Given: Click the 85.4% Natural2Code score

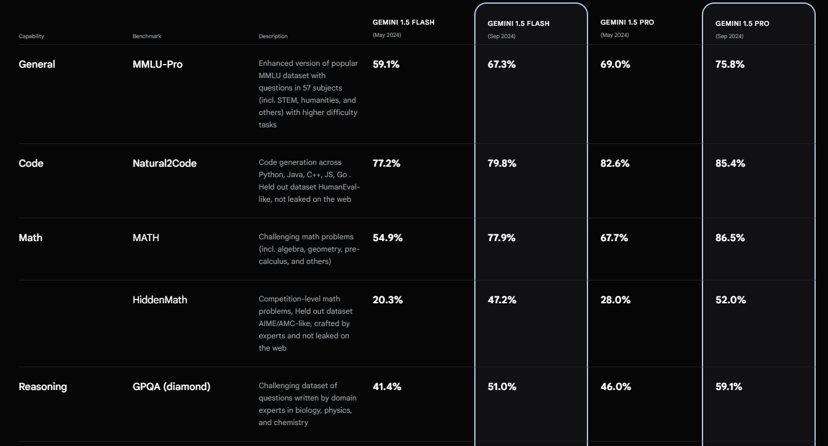Looking at the screenshot, I should pos(730,164).
